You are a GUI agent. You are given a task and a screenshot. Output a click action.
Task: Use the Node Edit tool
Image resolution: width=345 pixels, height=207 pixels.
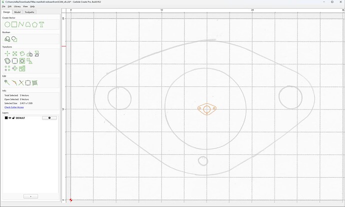(x=7, y=82)
